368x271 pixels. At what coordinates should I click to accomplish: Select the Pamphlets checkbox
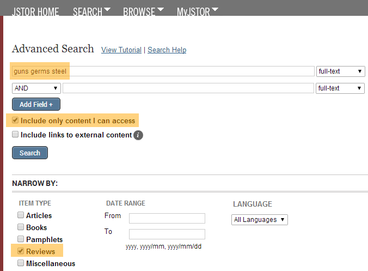click(21, 239)
